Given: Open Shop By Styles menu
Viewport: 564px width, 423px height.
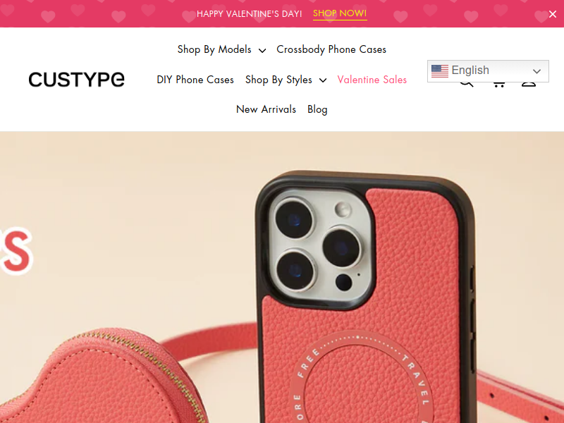Looking at the screenshot, I should pos(278,80).
